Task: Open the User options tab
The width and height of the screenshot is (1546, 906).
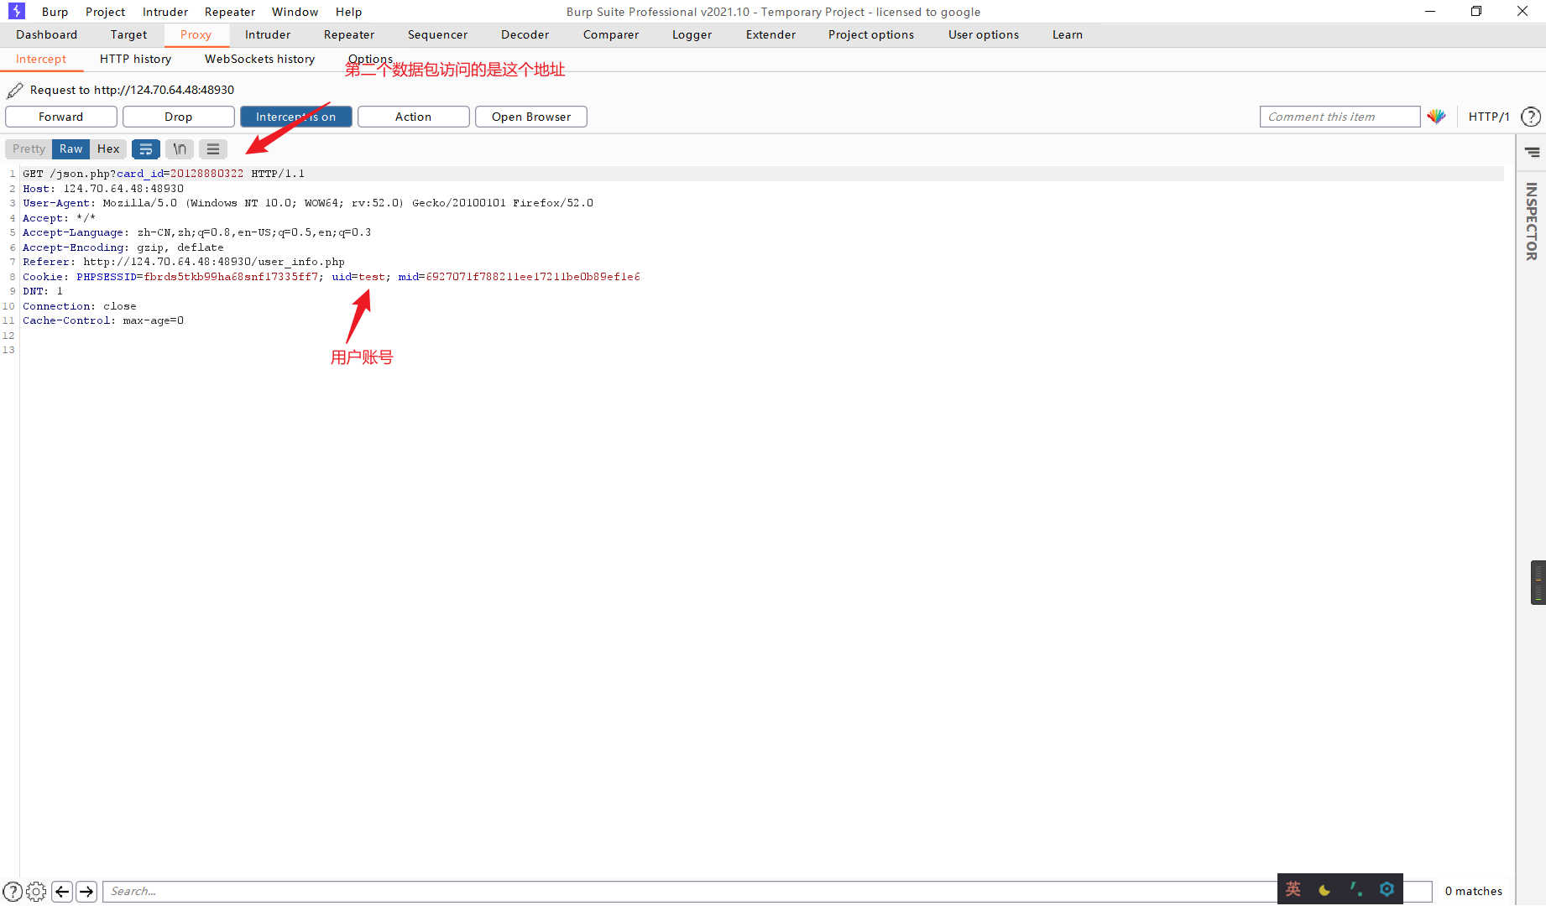Action: coord(984,34)
